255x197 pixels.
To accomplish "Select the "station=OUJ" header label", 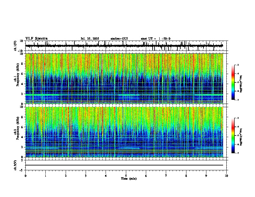I will point(119,39).
